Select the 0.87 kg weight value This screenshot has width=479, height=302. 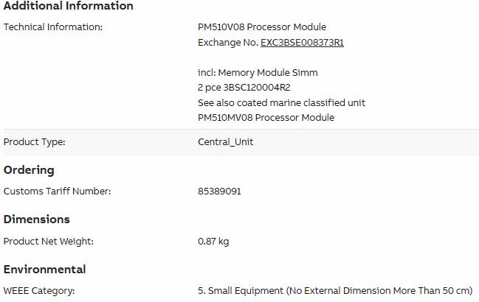tap(213, 242)
